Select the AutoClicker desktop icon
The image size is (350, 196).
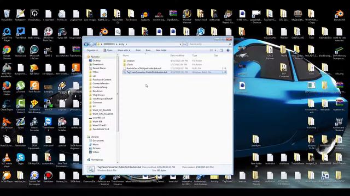point(7,141)
